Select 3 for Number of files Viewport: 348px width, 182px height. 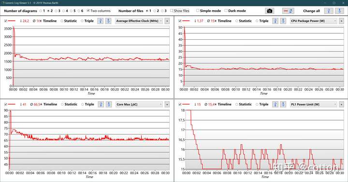[x=163, y=11]
